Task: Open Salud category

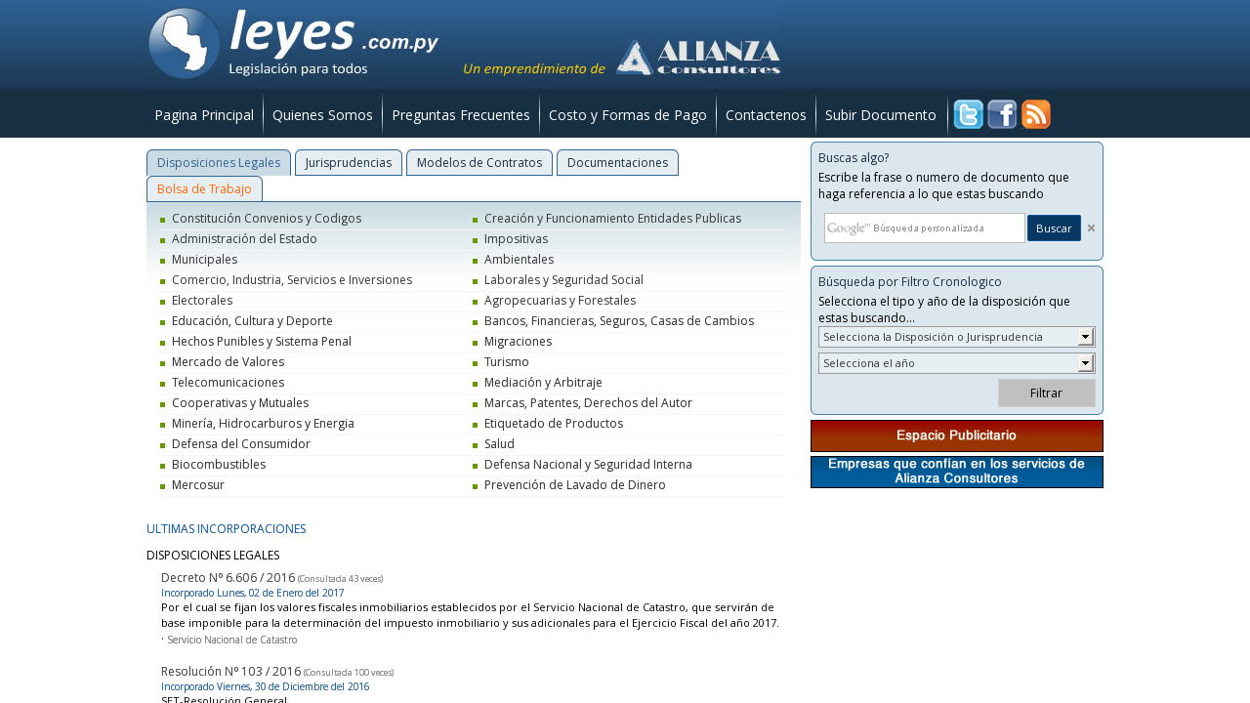Action: (499, 444)
